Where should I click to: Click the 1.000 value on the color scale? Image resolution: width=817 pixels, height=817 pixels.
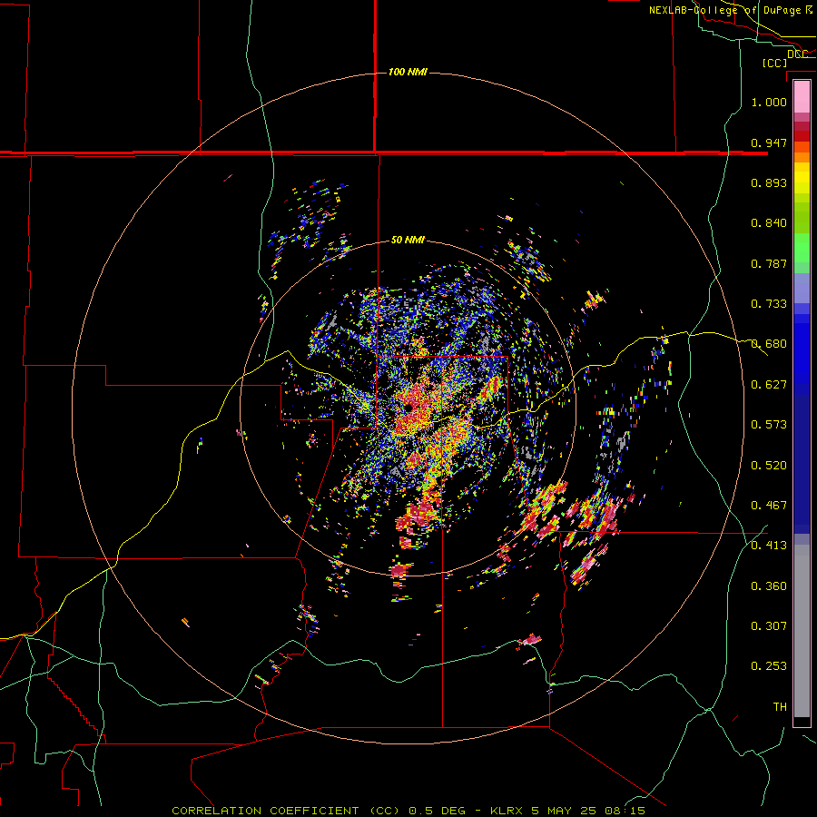pos(769,102)
